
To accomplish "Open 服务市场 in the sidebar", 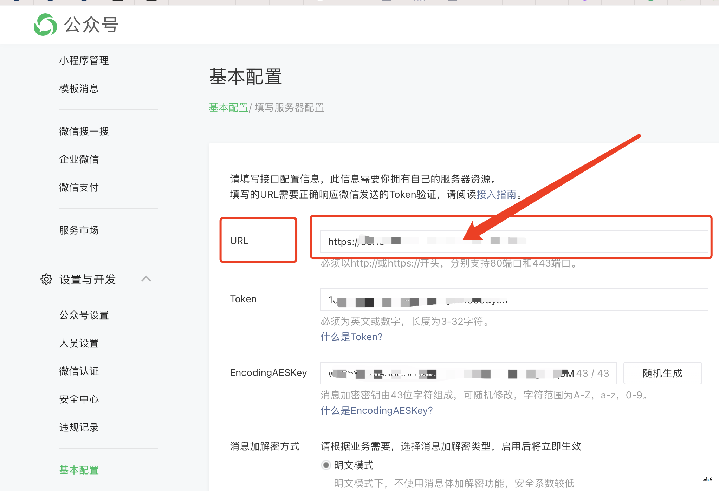I will (x=79, y=230).
